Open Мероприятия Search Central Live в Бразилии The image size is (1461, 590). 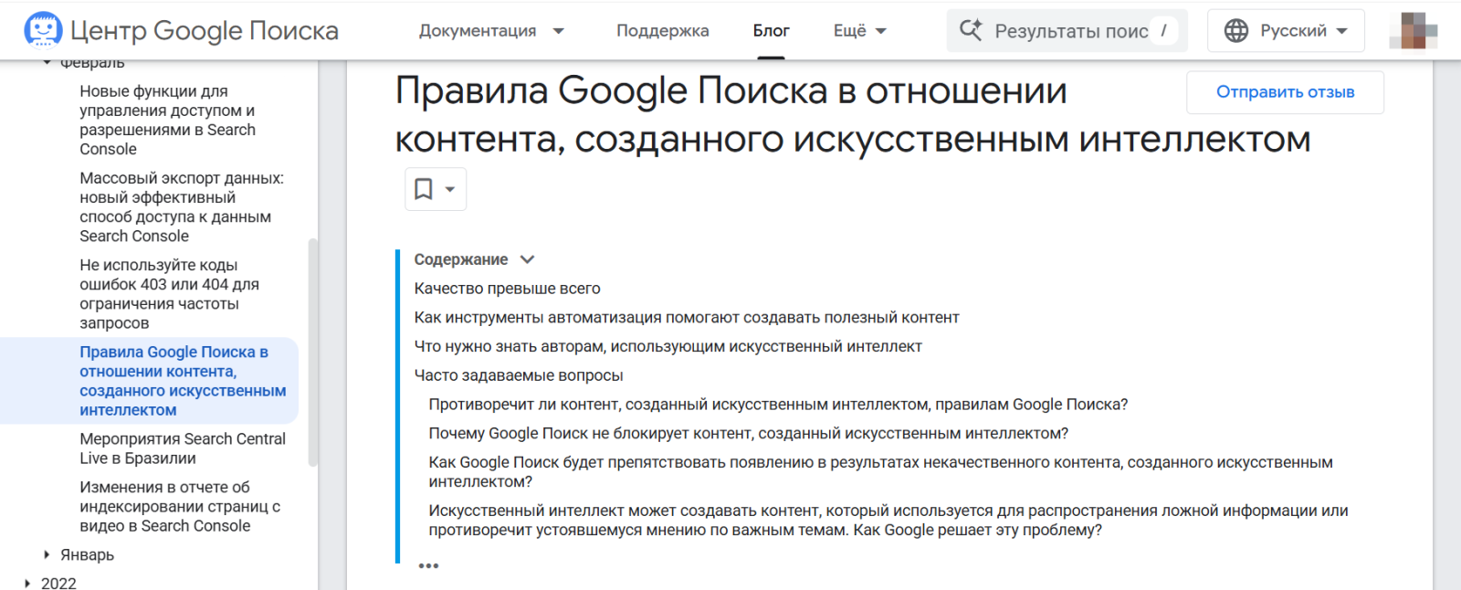coord(182,448)
